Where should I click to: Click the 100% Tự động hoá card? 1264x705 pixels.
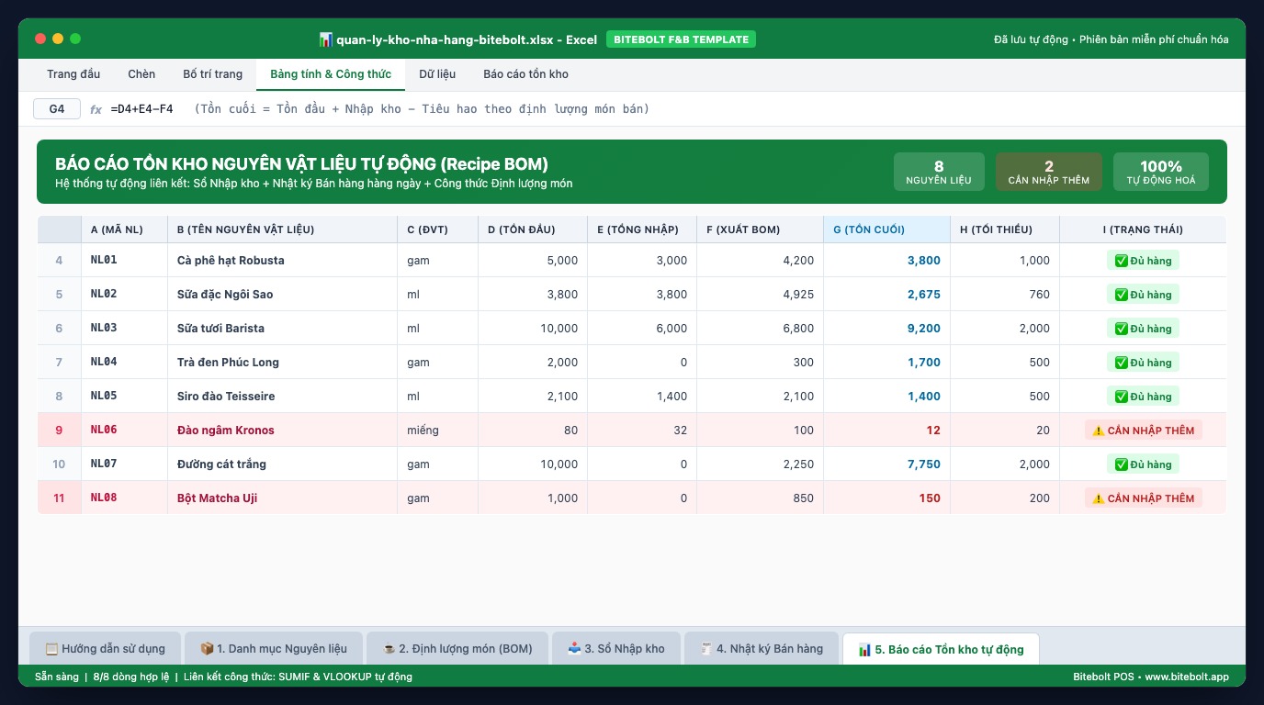[1161, 172]
